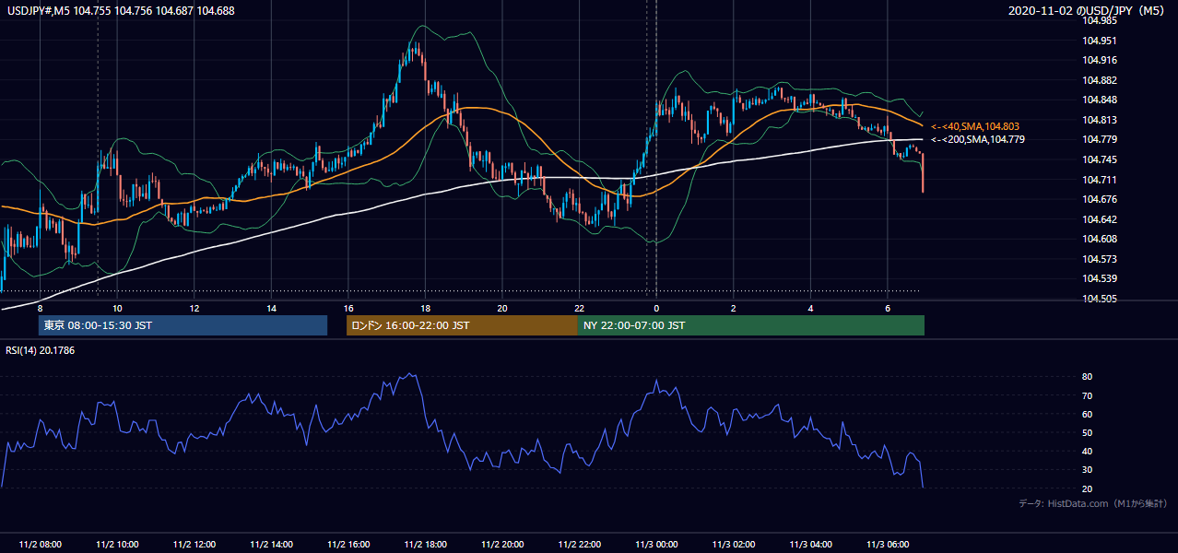The height and width of the screenshot is (553, 1178).
Task: Click the 11/2 12:00 time axis label
Action: 194,545
